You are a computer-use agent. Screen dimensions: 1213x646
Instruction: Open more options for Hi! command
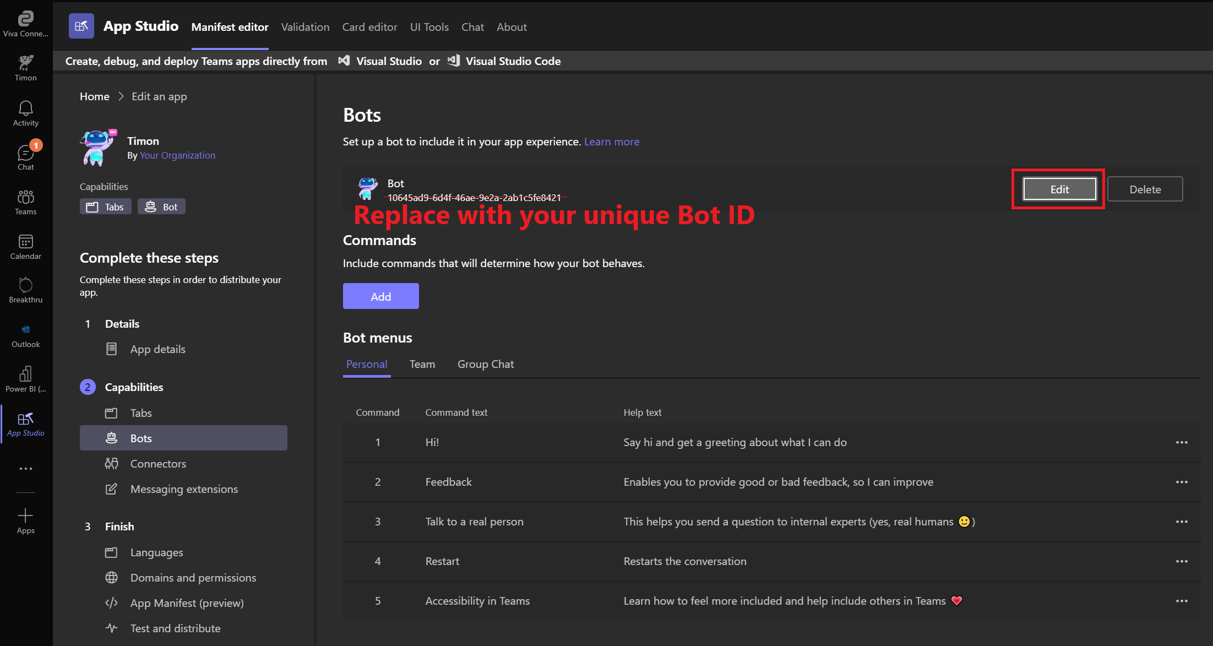click(1182, 442)
